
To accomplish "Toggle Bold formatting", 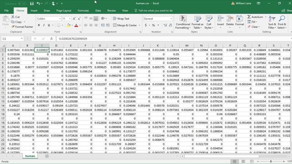I will [39, 25].
